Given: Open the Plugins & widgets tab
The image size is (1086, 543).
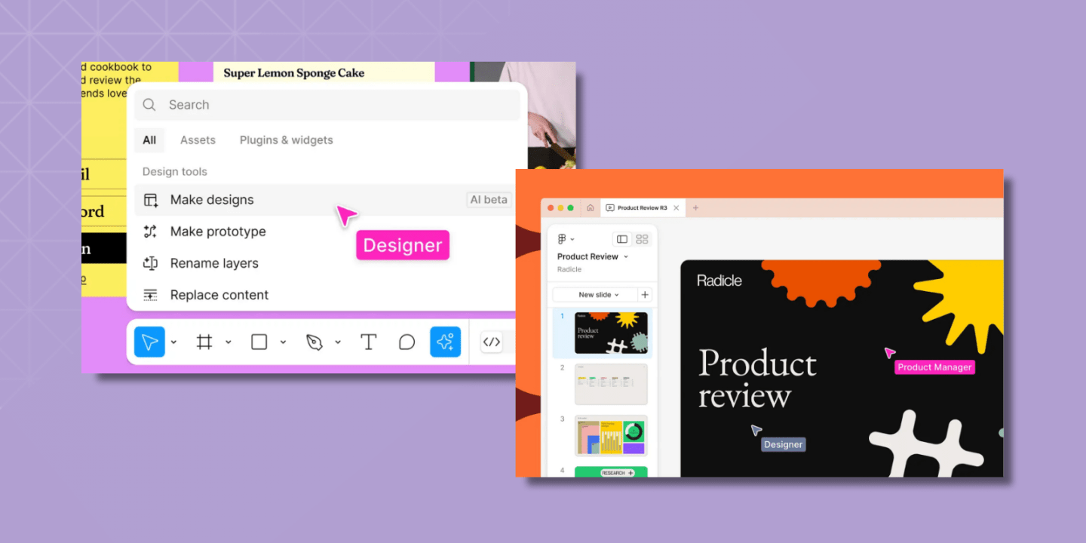Looking at the screenshot, I should (286, 140).
